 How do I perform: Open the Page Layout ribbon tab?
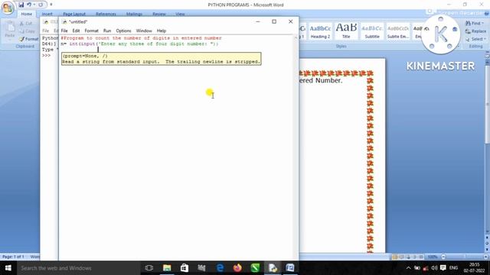(x=74, y=14)
